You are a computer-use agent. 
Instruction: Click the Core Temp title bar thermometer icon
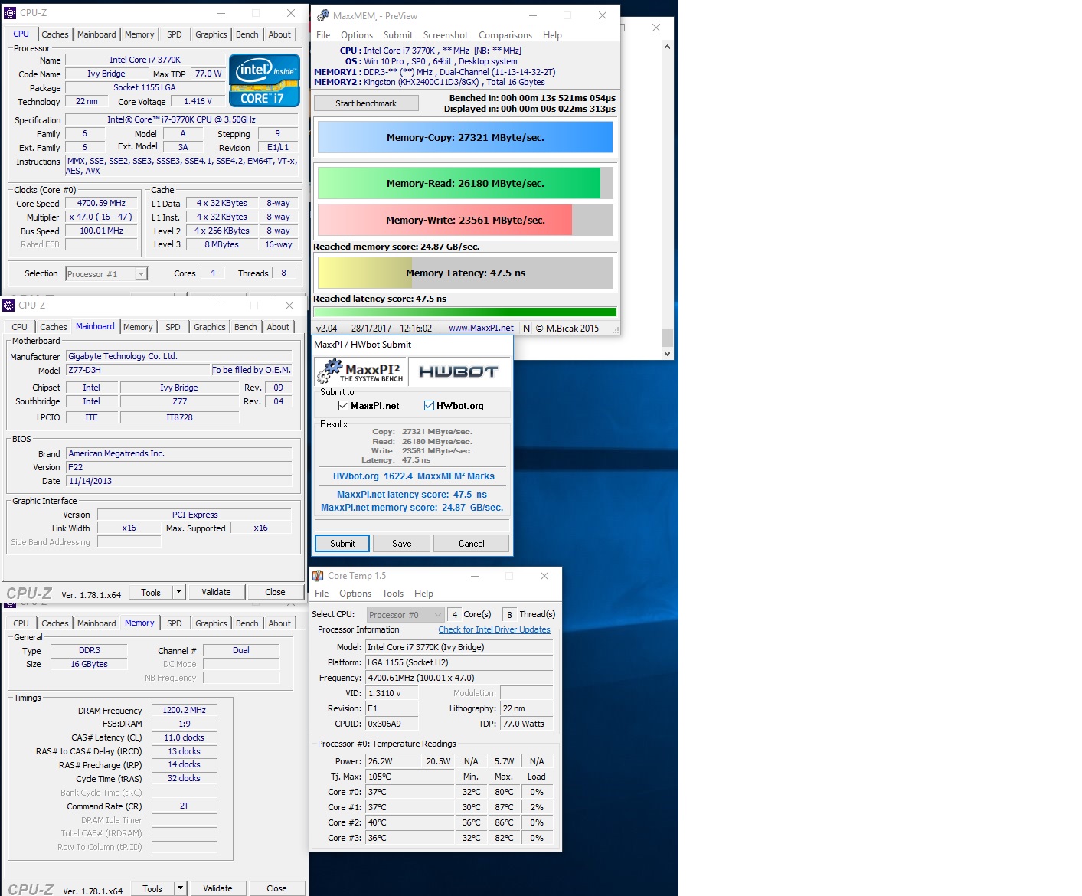click(x=318, y=576)
